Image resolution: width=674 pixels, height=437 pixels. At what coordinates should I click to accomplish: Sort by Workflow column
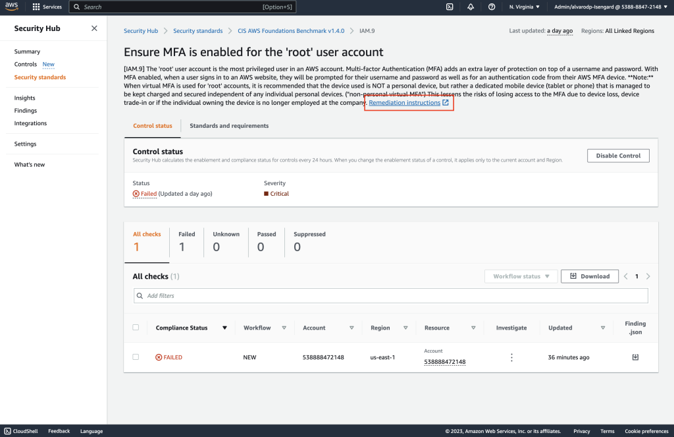pyautogui.click(x=284, y=328)
